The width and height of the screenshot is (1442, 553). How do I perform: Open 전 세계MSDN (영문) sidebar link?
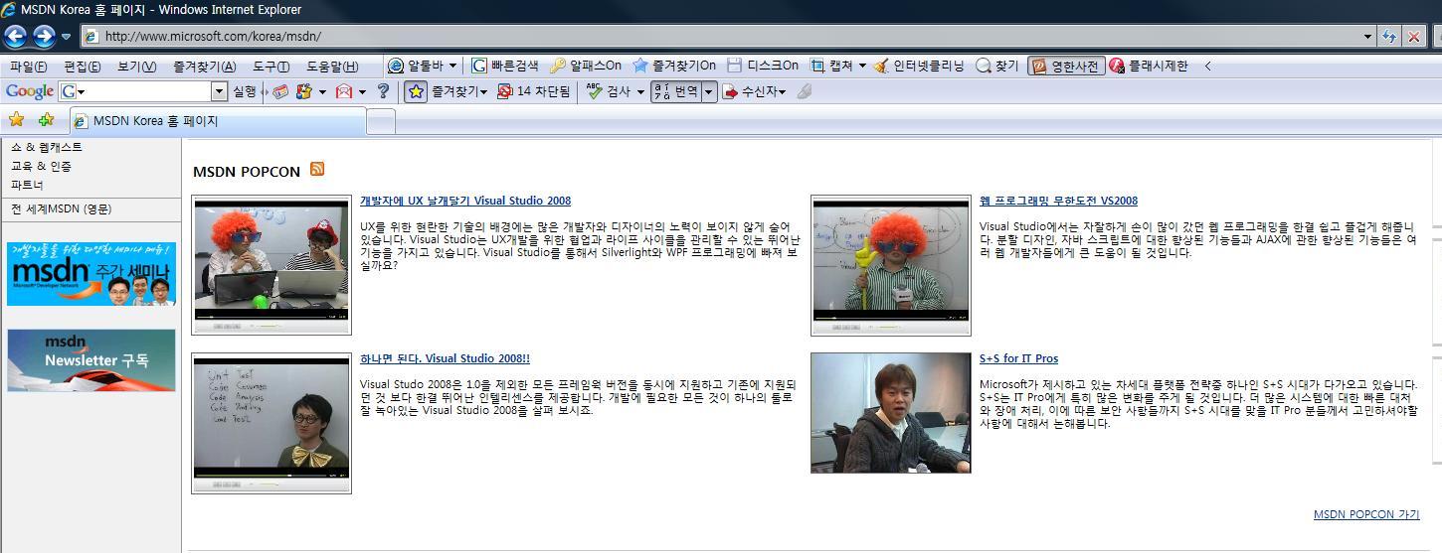[62, 208]
